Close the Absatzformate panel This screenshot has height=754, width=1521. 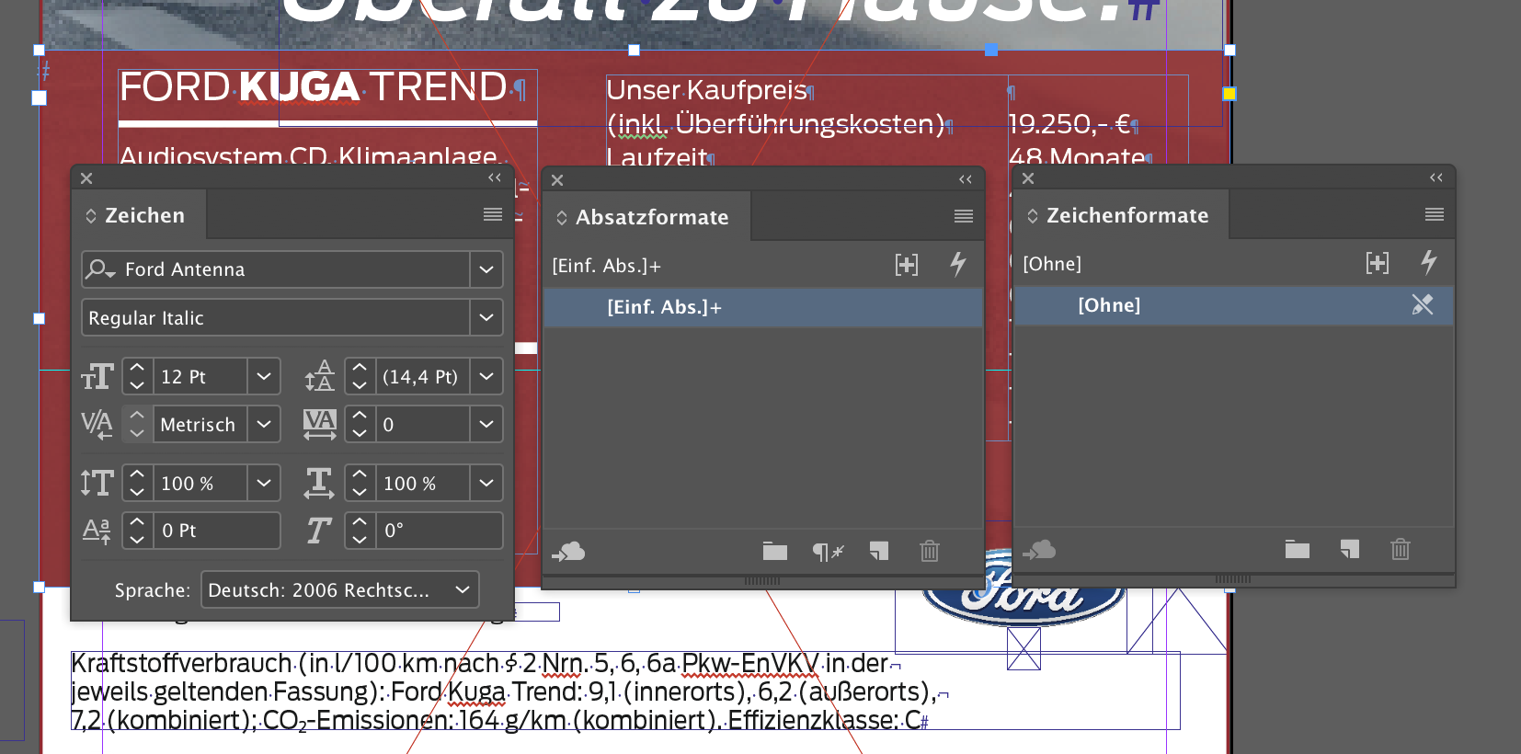click(557, 180)
